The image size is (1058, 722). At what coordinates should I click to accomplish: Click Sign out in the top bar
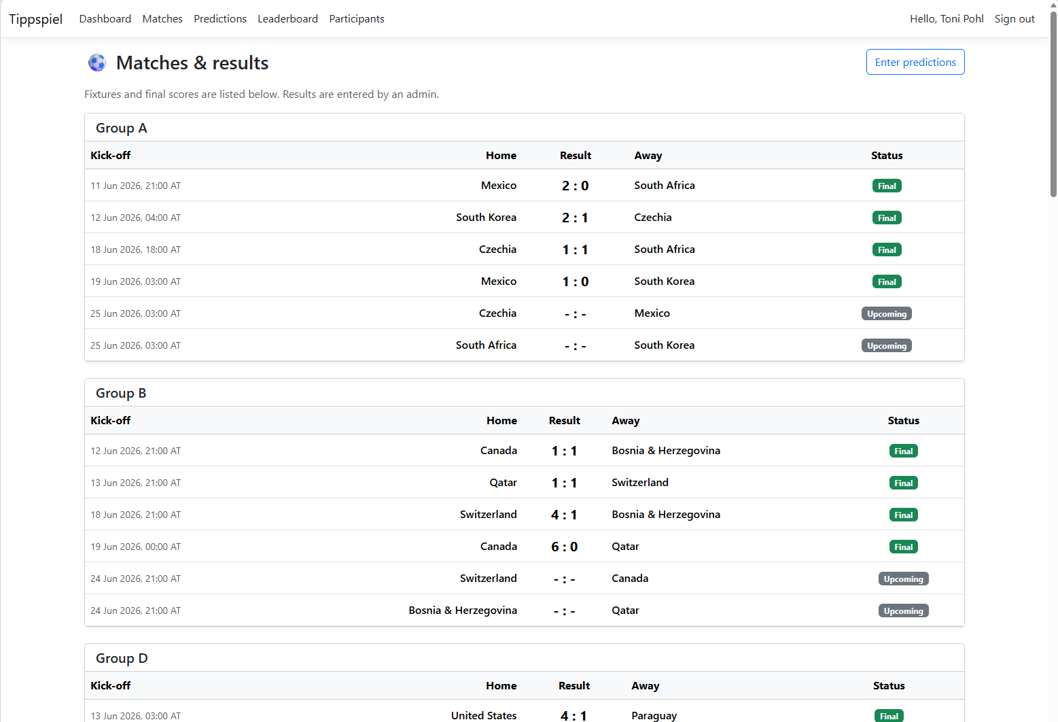point(1015,19)
